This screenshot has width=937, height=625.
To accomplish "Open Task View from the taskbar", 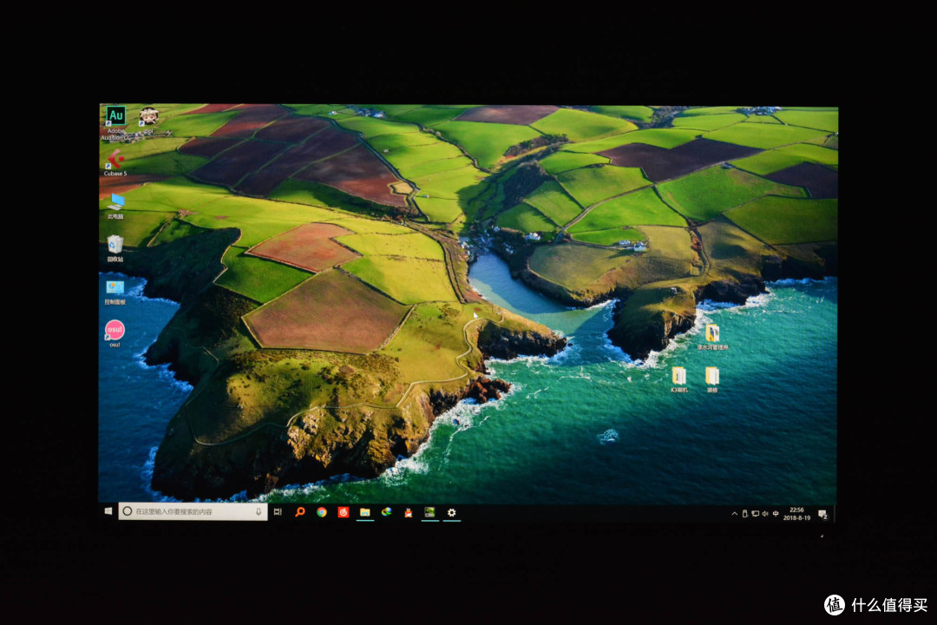I will point(278,512).
